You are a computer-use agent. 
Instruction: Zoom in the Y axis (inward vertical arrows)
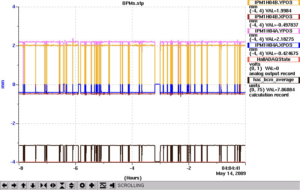62,186
